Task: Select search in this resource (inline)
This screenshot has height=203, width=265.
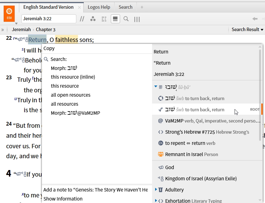Action: pos(73,77)
